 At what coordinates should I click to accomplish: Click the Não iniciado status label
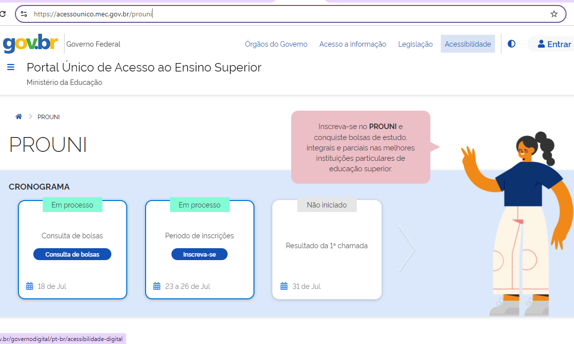coord(327,205)
